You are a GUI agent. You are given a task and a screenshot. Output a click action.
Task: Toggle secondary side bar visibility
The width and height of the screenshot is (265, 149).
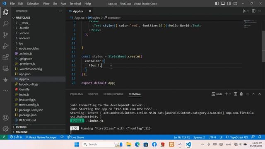pyautogui.click(x=229, y=4)
